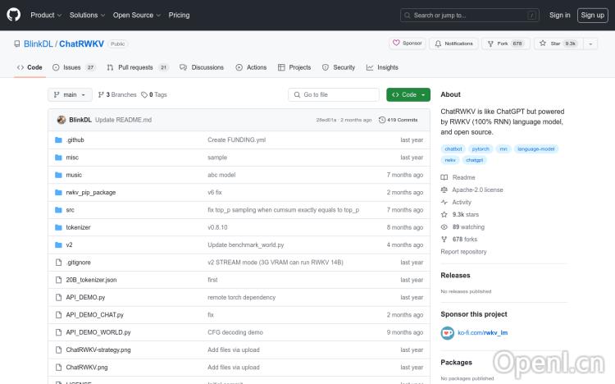Click the Activity pulse icon in About

444,202
